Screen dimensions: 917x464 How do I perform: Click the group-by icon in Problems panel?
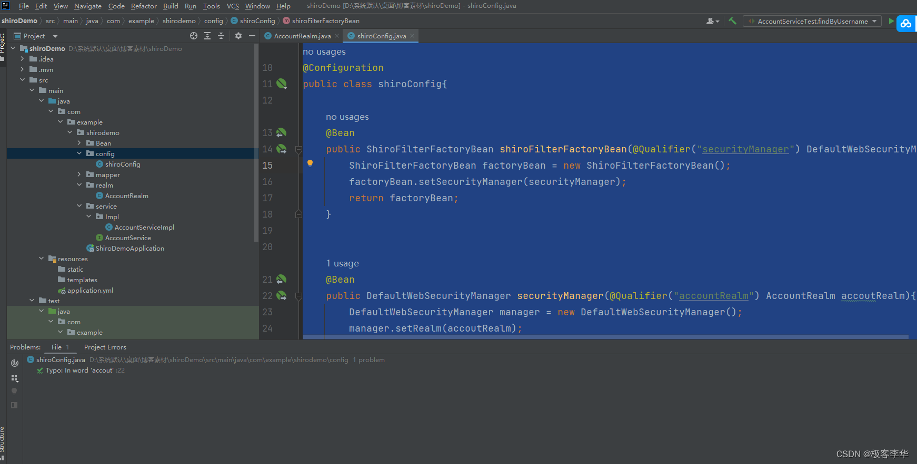(14, 378)
